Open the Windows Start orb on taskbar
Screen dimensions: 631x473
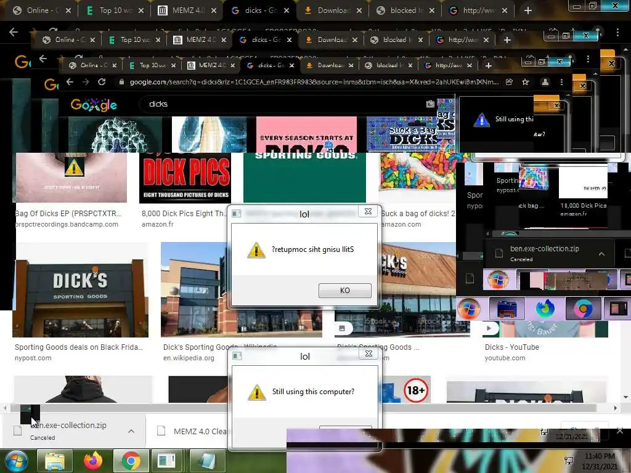[x=15, y=461]
